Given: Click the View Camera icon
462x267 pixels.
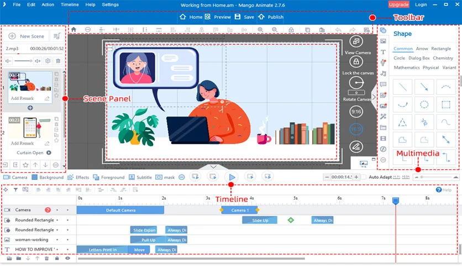Looking at the screenshot, I should pos(356,41).
